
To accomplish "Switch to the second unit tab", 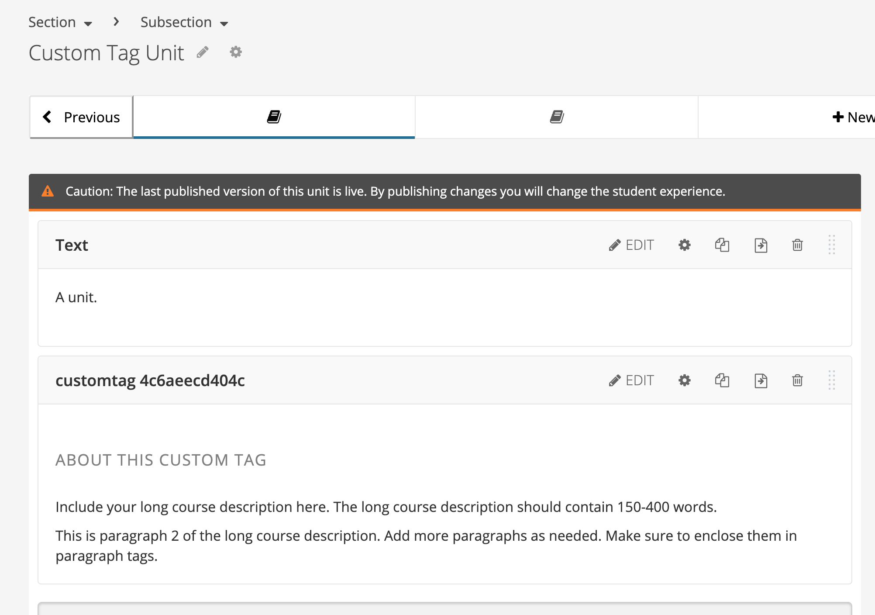I will click(557, 117).
